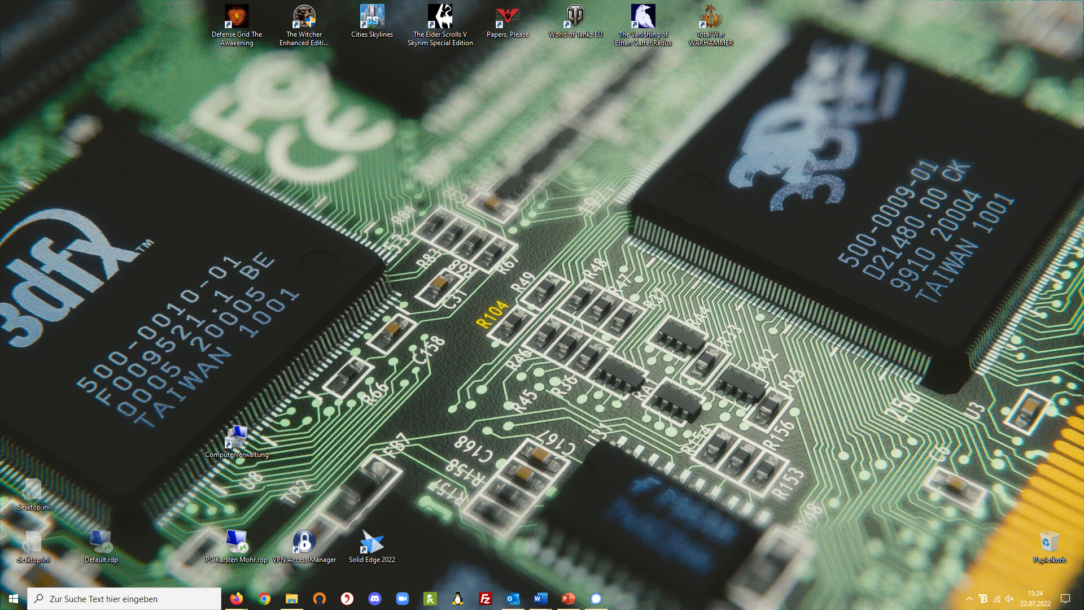Open the red comma icon app in taskbar
Screen dimensions: 1084x610
click(x=347, y=599)
